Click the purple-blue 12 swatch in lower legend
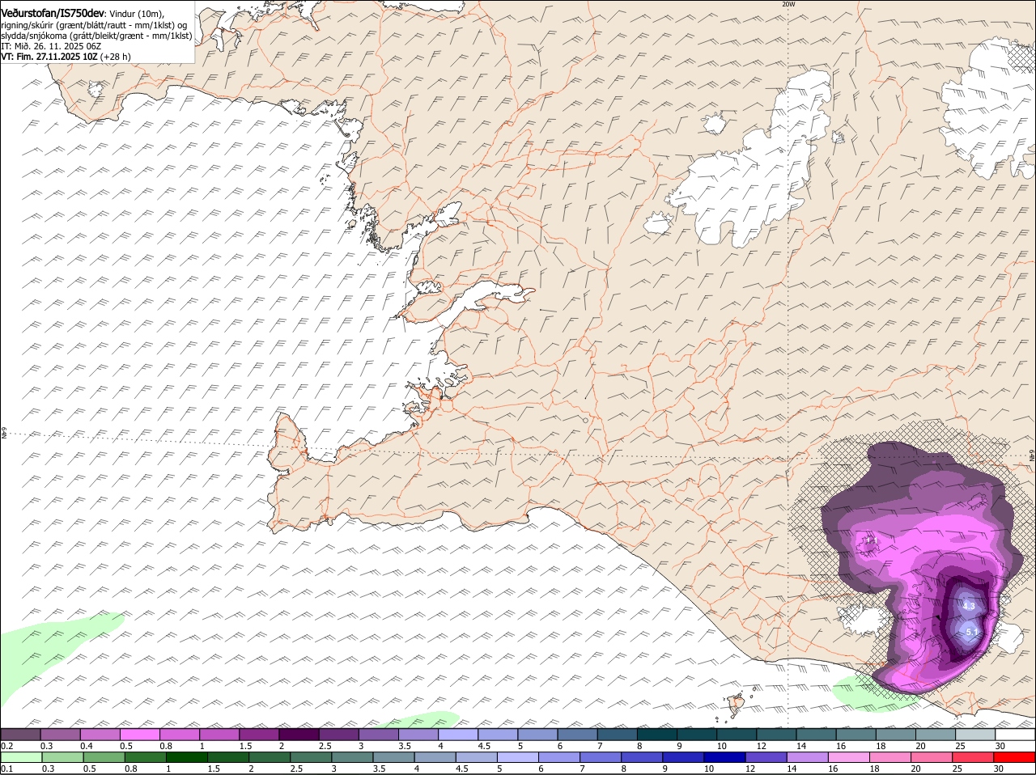The height and width of the screenshot is (775, 1036). point(766,757)
